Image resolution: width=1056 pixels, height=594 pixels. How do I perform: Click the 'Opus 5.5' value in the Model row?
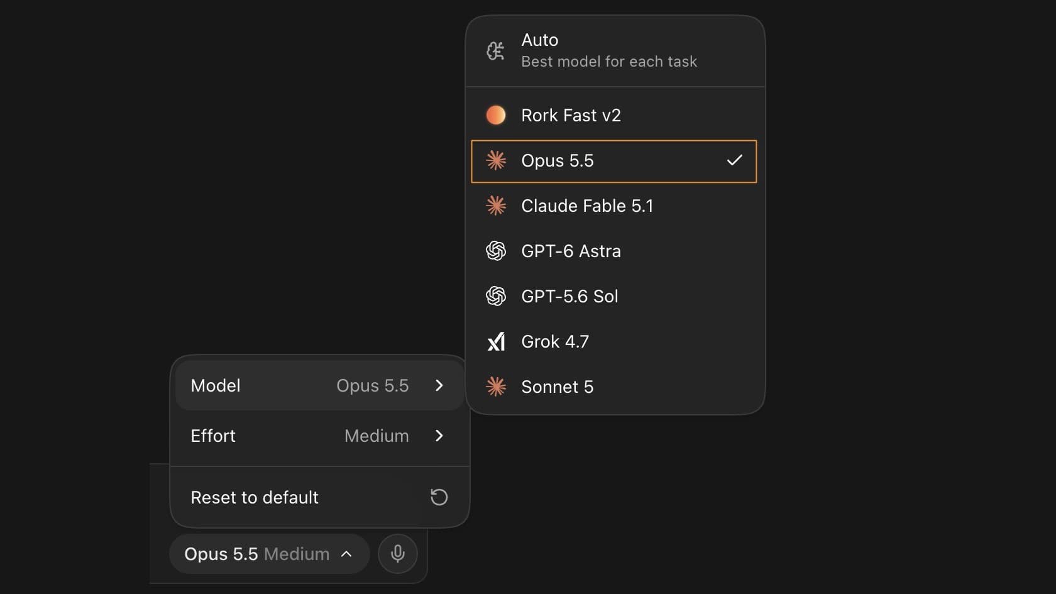(x=373, y=386)
